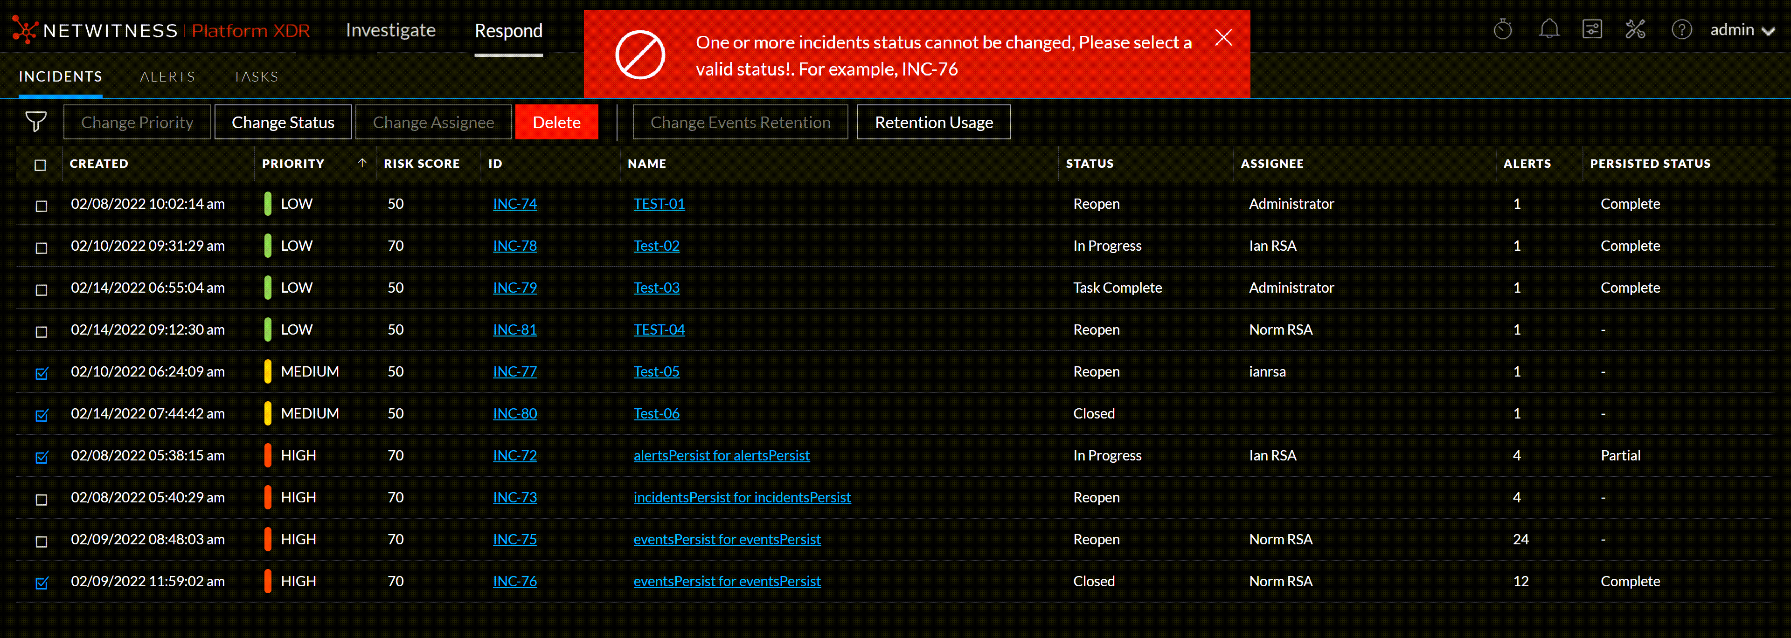Image resolution: width=1791 pixels, height=638 pixels.
Task: Toggle Priority column sort arrow
Action: [x=361, y=163]
